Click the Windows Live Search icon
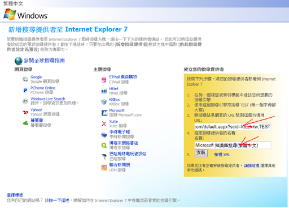Screen dimensions: 289x208 pos(25,101)
